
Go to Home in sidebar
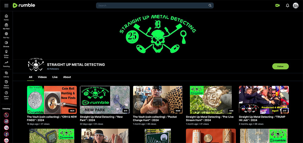(6, 17)
